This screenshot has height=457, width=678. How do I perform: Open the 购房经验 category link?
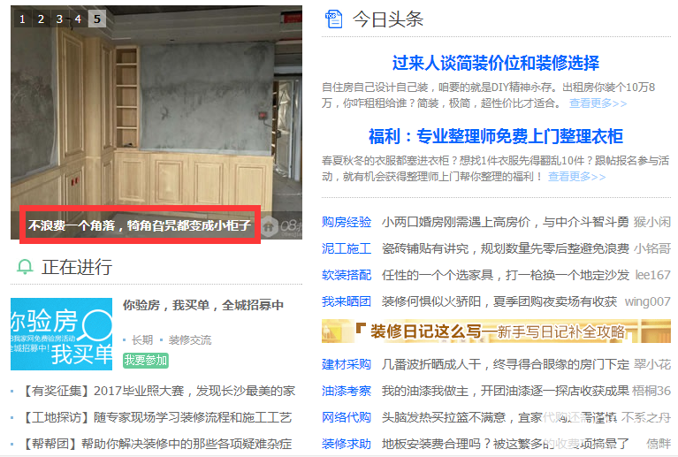(347, 222)
